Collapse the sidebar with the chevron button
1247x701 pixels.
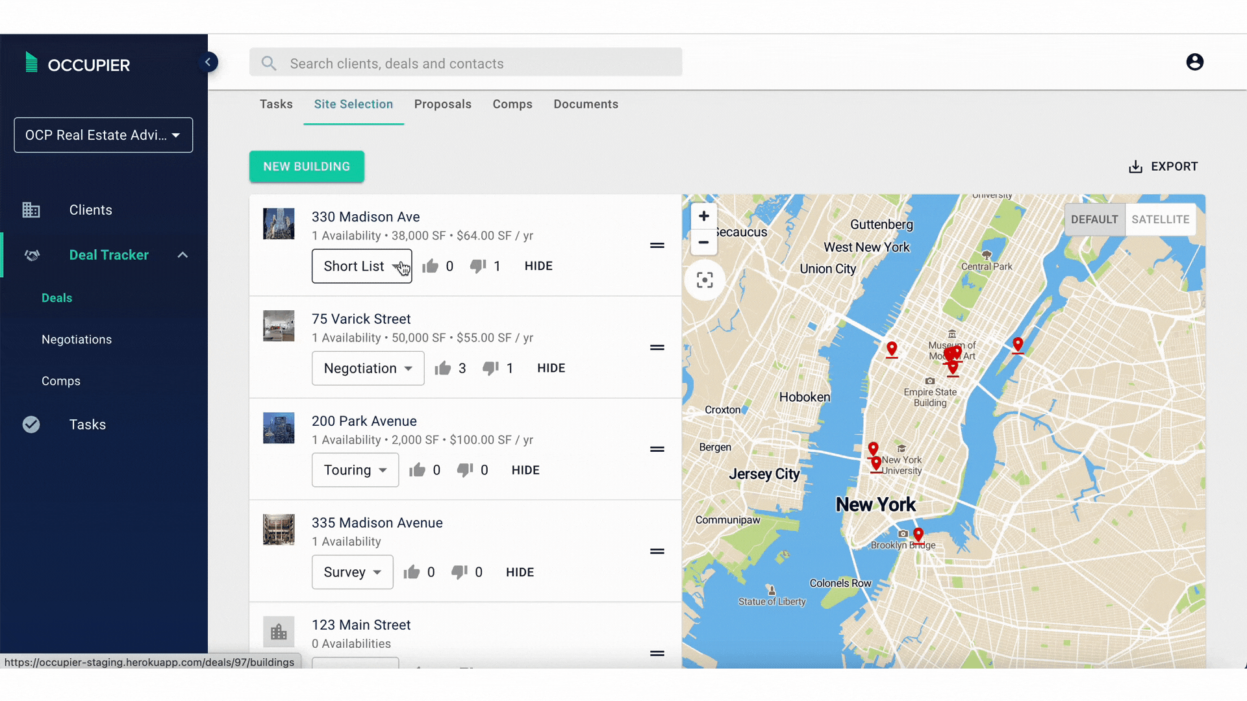208,62
